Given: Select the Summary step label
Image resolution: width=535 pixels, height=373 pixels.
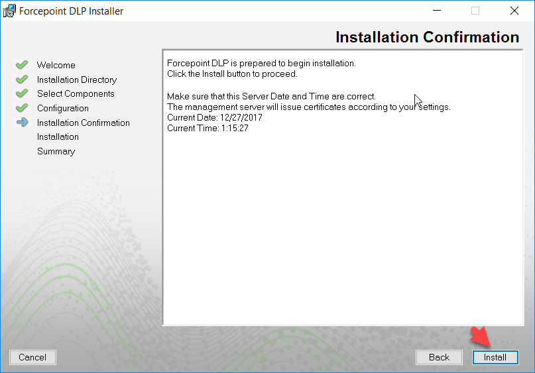Looking at the screenshot, I should pyautogui.click(x=56, y=151).
